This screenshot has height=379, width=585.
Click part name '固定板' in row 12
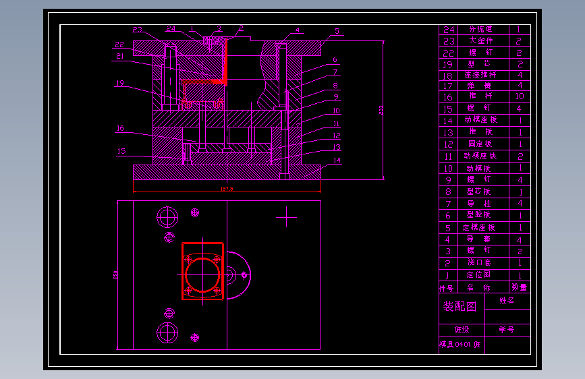point(480,144)
